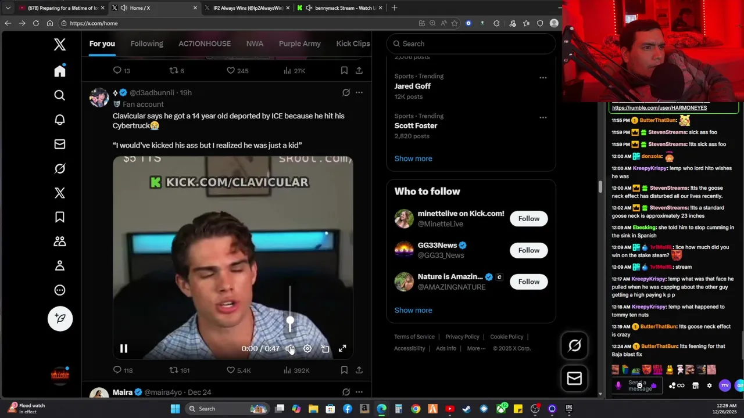Ask Grok about @d3adbunnii post
The height and width of the screenshot is (418, 744).
tap(346, 92)
